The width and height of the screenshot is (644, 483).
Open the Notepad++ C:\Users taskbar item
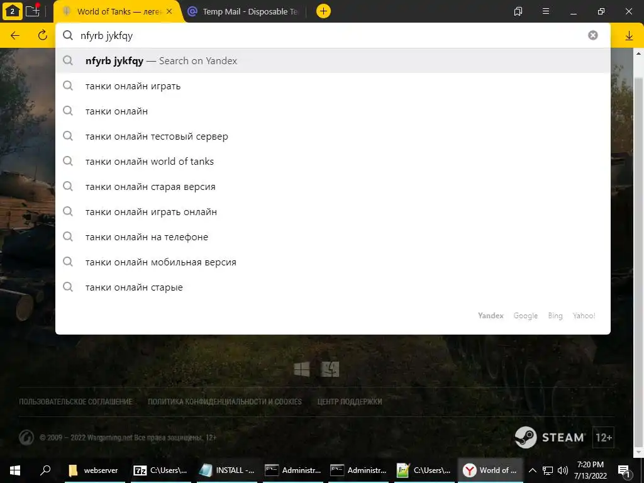424,470
